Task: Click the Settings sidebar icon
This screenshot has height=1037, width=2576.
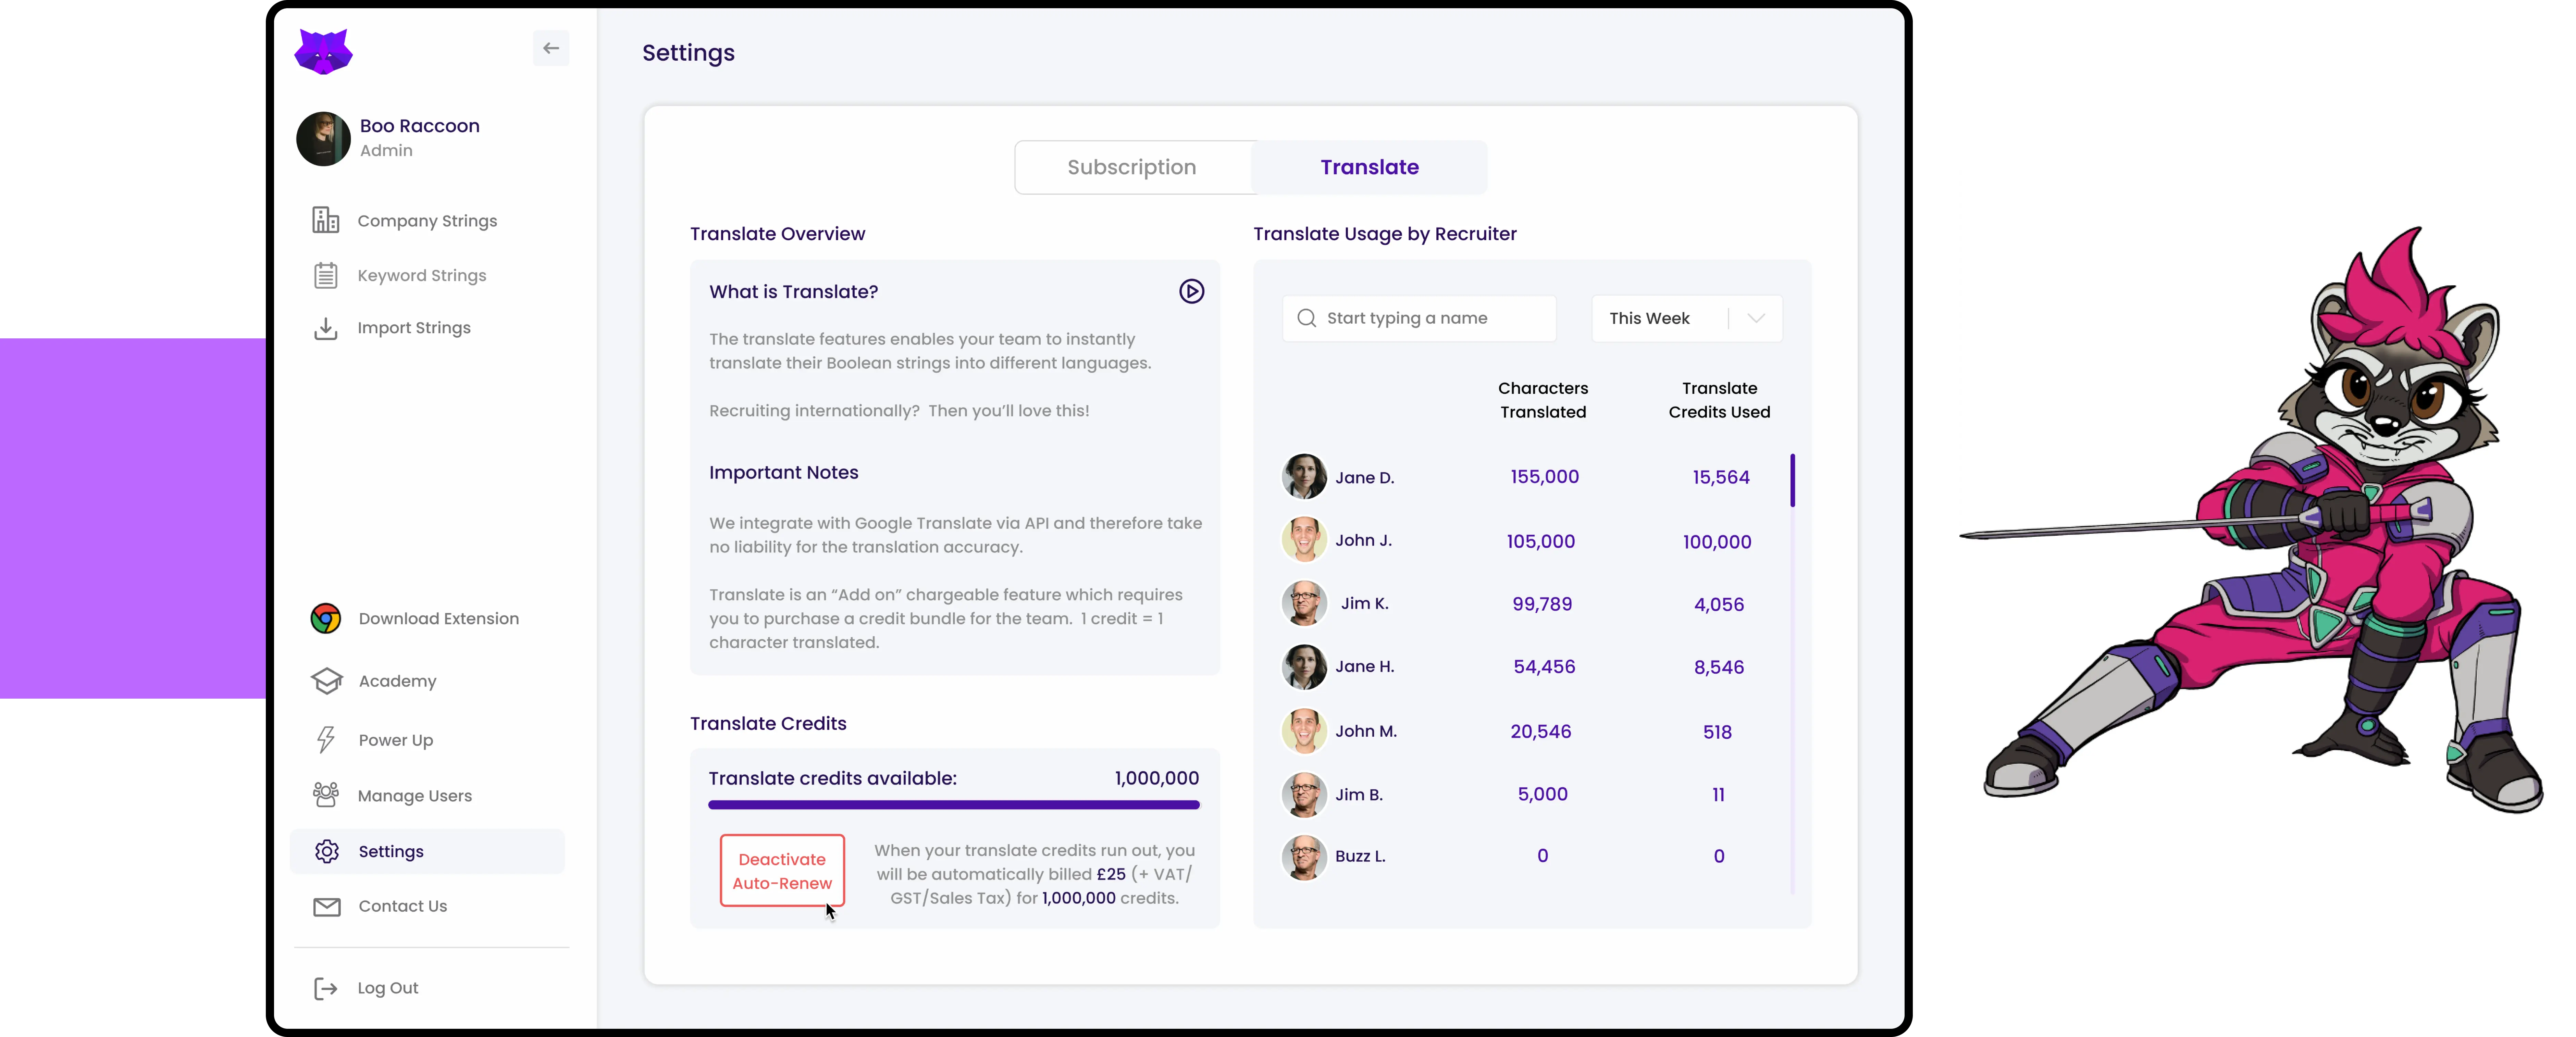Action: [327, 851]
